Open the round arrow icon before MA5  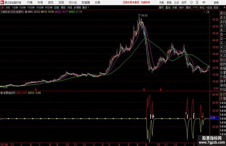tap(26, 12)
